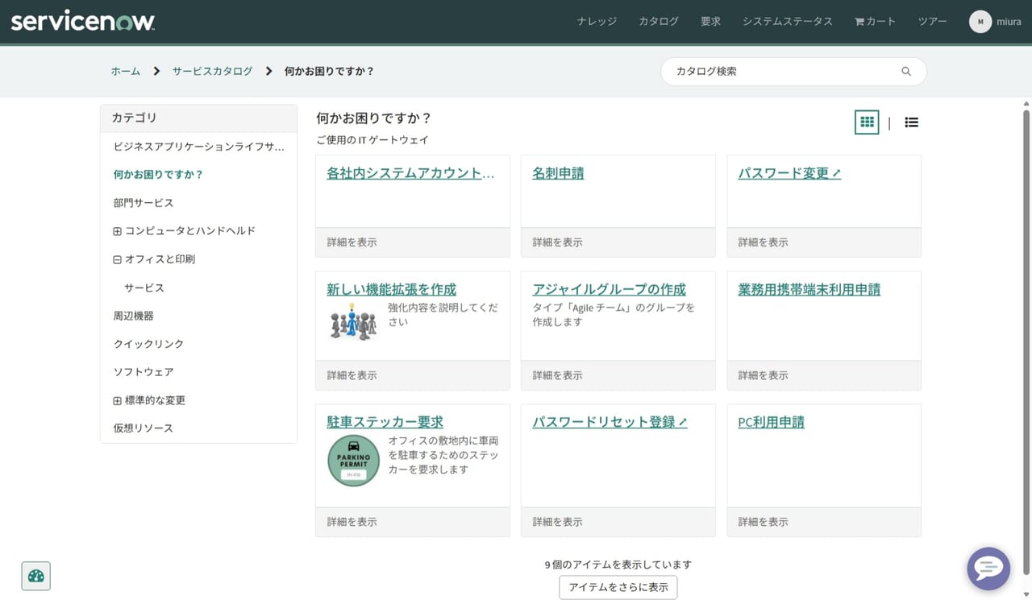1032x600 pixels.
Task: Go to サービスカタログ breadcrumb
Action: (212, 71)
